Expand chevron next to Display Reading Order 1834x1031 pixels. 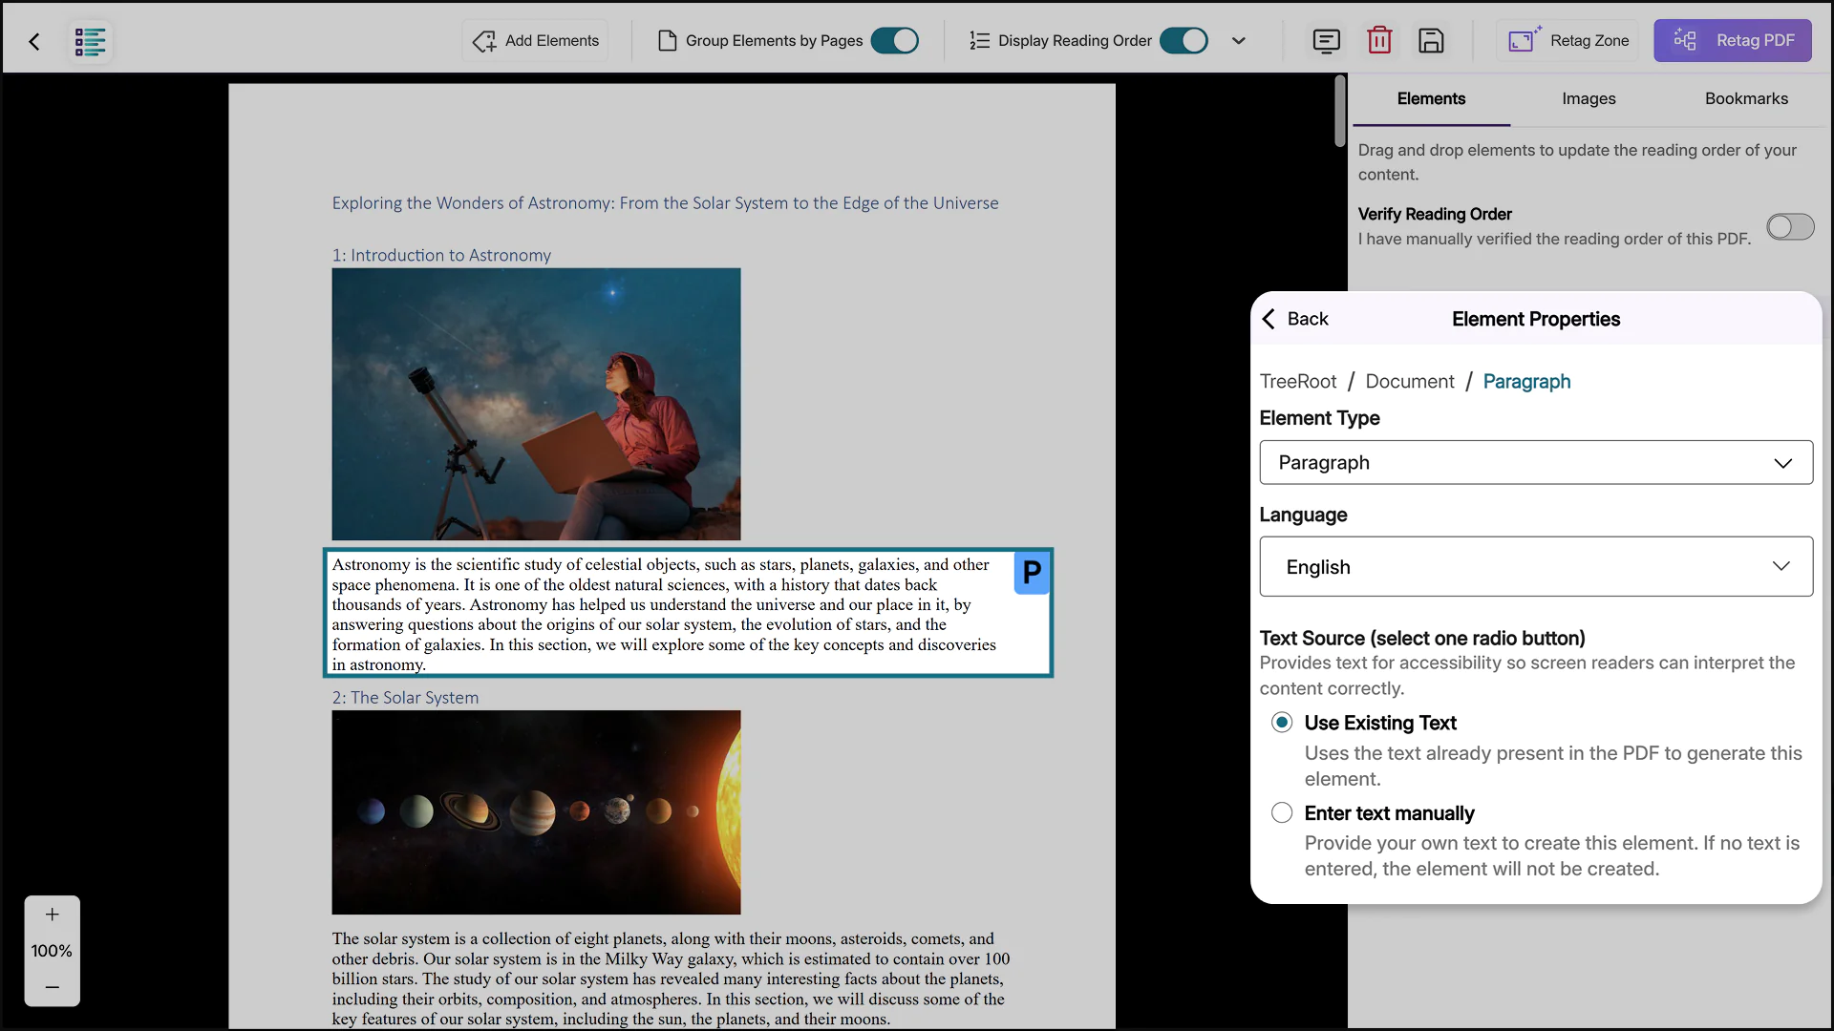click(x=1239, y=41)
